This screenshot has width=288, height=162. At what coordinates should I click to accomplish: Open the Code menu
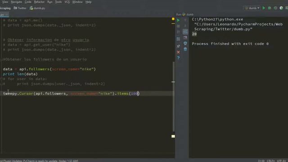click(x=28, y=2)
